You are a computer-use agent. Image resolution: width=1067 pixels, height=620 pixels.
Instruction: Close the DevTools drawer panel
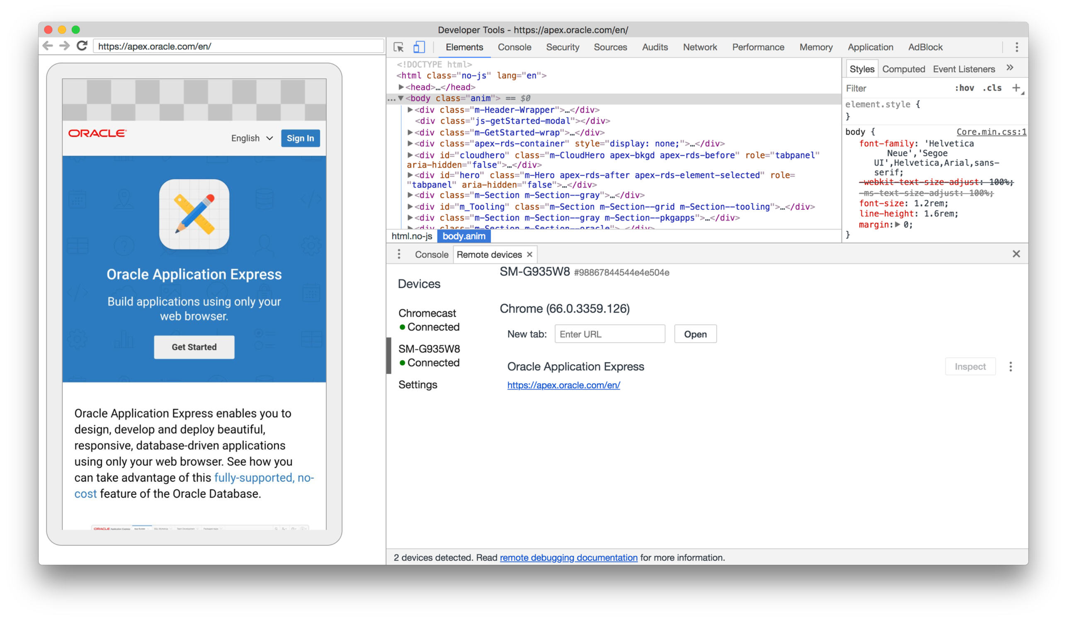[x=1016, y=254]
